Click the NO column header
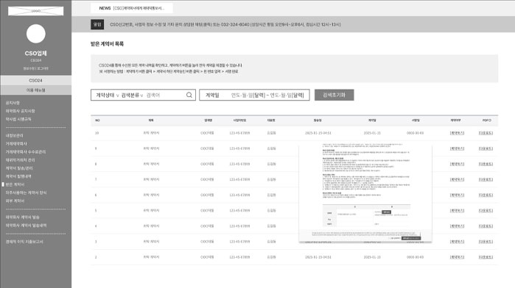Screen dimensions: 515x288 pos(97,120)
